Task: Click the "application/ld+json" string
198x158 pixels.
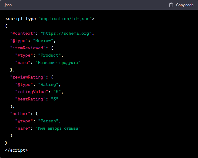Action: click(x=65, y=19)
